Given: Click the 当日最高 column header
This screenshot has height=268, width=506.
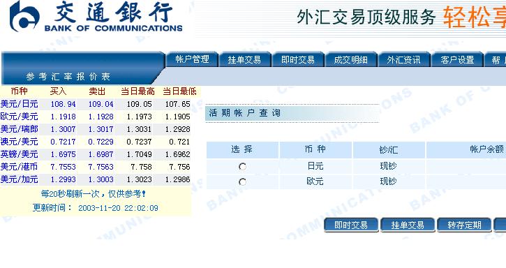Looking at the screenshot, I should pos(137,91).
